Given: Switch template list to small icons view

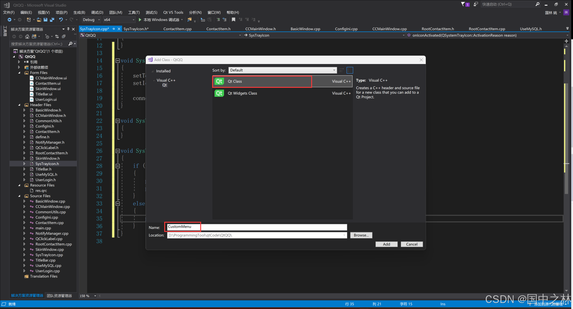Looking at the screenshot, I should point(342,70).
